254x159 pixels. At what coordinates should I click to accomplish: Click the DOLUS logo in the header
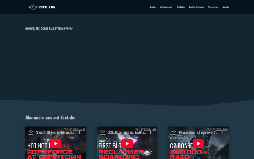pyautogui.click(x=41, y=7)
